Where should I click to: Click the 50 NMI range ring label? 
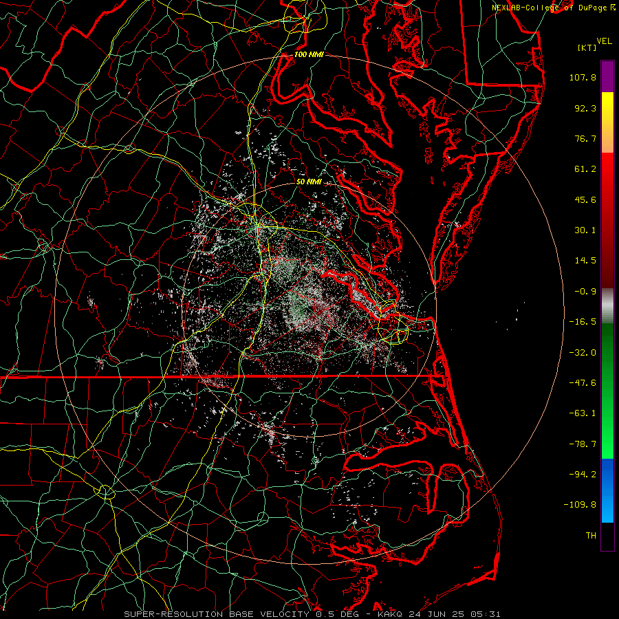click(x=309, y=182)
